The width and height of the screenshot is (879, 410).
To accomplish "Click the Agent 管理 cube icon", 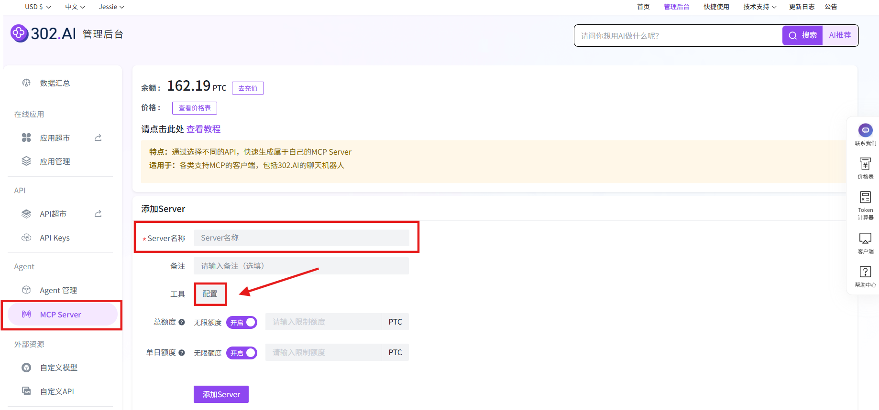I will coord(26,290).
